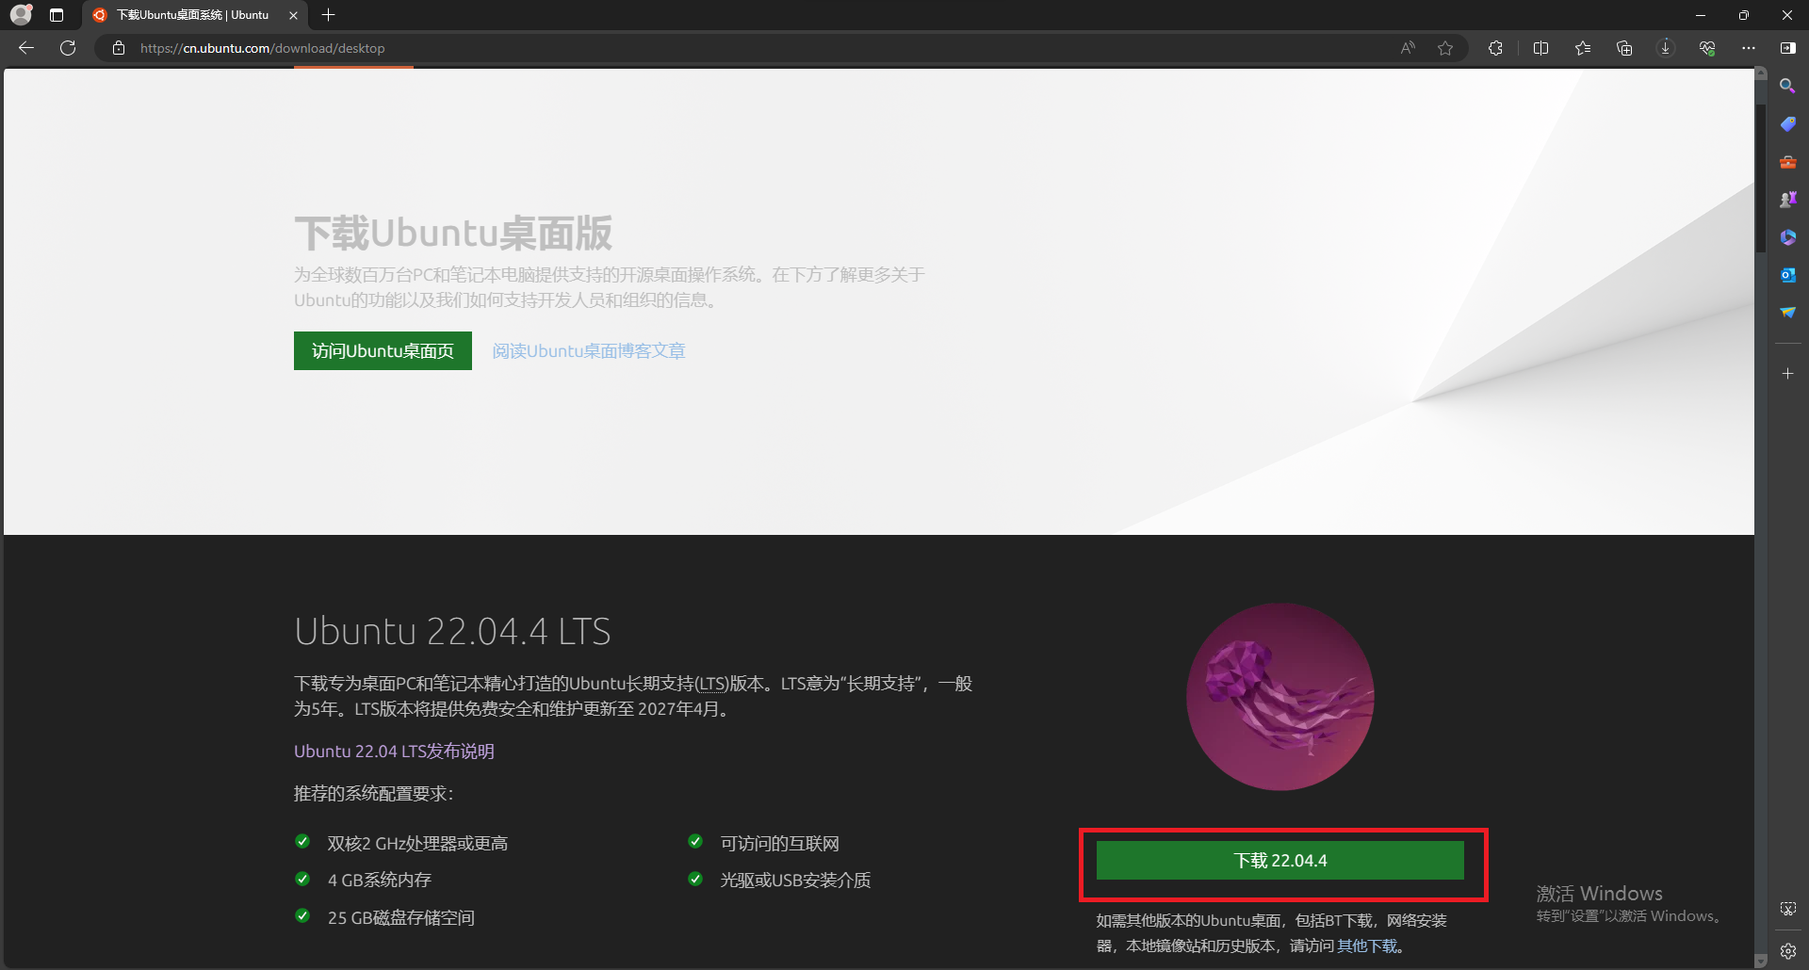Open Browser essentials heart icon
The image size is (1809, 970).
pos(1707,48)
